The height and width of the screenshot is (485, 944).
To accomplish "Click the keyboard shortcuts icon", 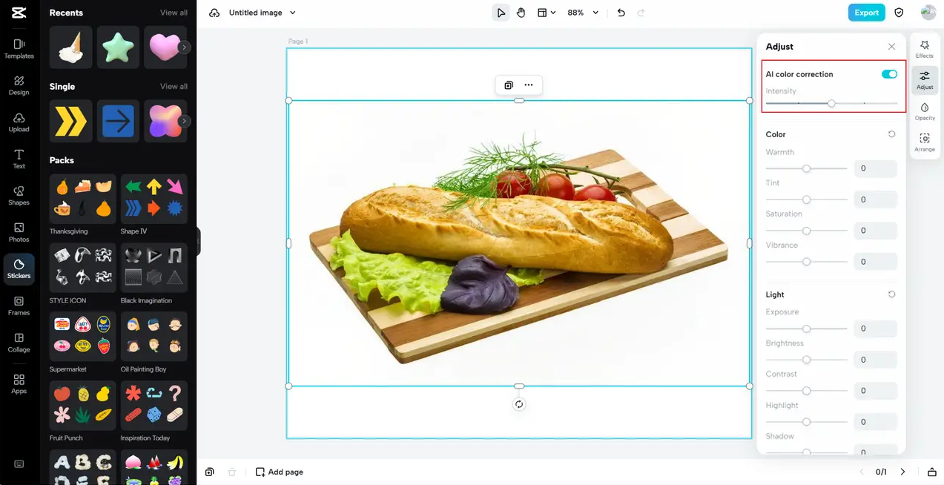I will point(19,464).
